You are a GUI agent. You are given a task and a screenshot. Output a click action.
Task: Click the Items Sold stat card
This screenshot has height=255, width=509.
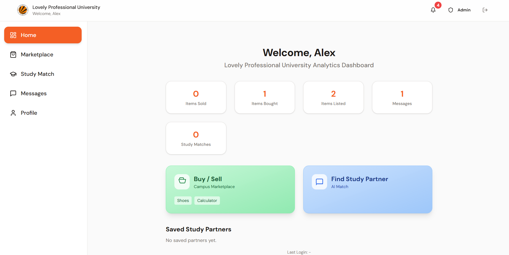196,97
